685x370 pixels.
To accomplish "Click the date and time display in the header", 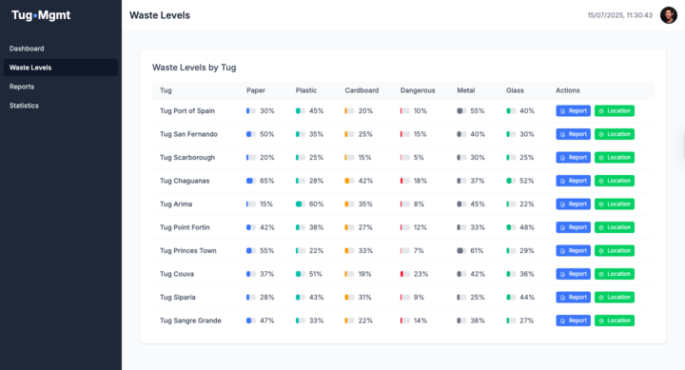I will pos(619,15).
